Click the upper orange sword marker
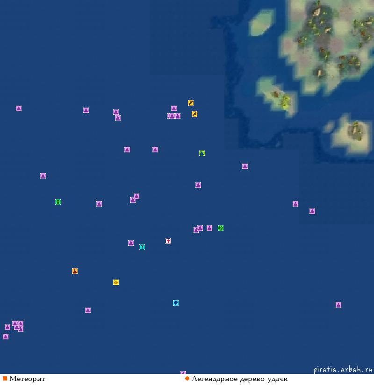The width and height of the screenshot is (374, 388). (191, 103)
